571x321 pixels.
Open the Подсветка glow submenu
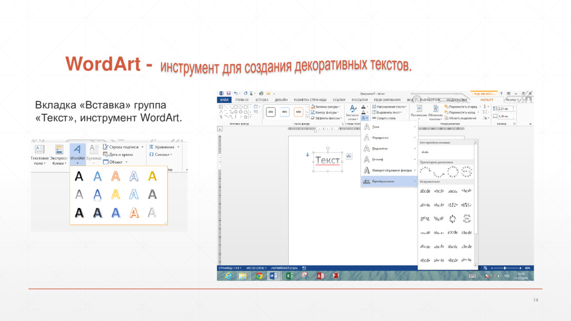point(389,148)
